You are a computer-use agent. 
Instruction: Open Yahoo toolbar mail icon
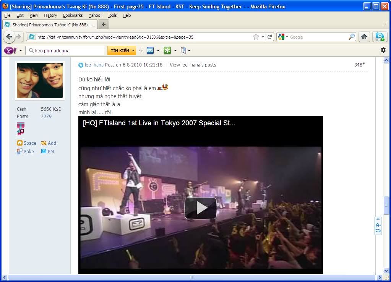[150, 50]
